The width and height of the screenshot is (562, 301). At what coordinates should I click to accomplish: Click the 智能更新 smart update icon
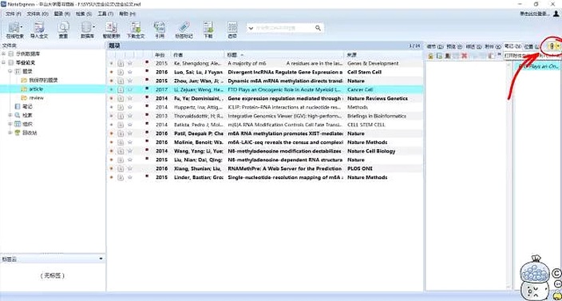111,28
